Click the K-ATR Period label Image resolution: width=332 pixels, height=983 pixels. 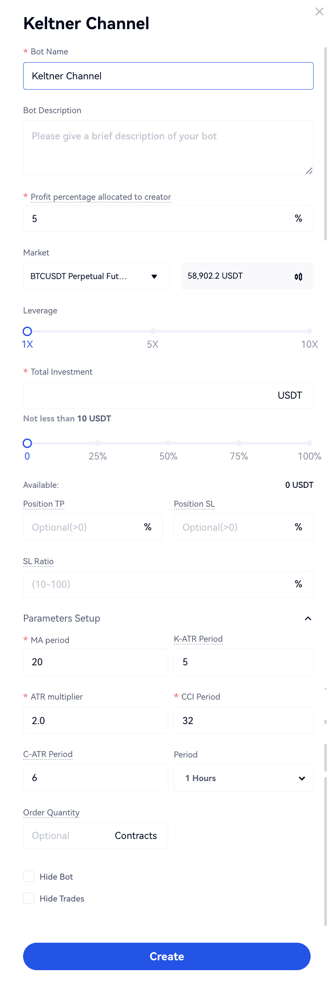tap(198, 639)
